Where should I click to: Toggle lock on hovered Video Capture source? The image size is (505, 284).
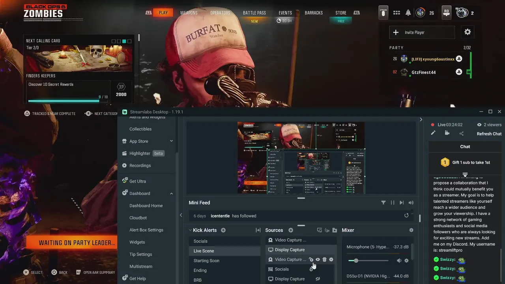point(311,260)
